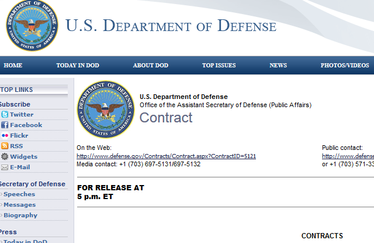This screenshot has height=243, width=374.
Task: Click the orange RSS feed icon
Action: pyautogui.click(x=5, y=146)
